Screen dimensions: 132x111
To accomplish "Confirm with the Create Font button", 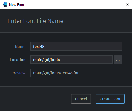I will [110, 99].
